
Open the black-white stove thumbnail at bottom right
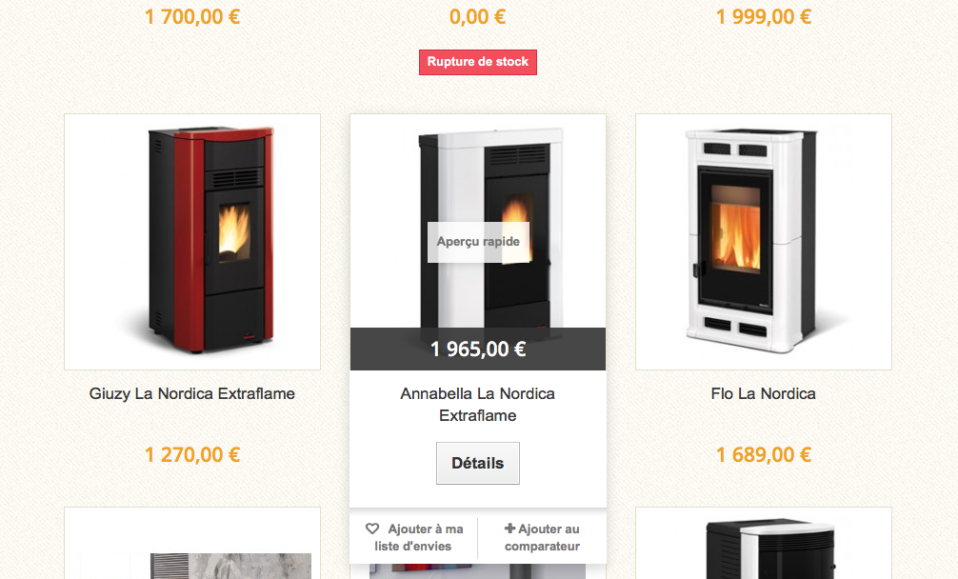pyautogui.click(x=764, y=543)
